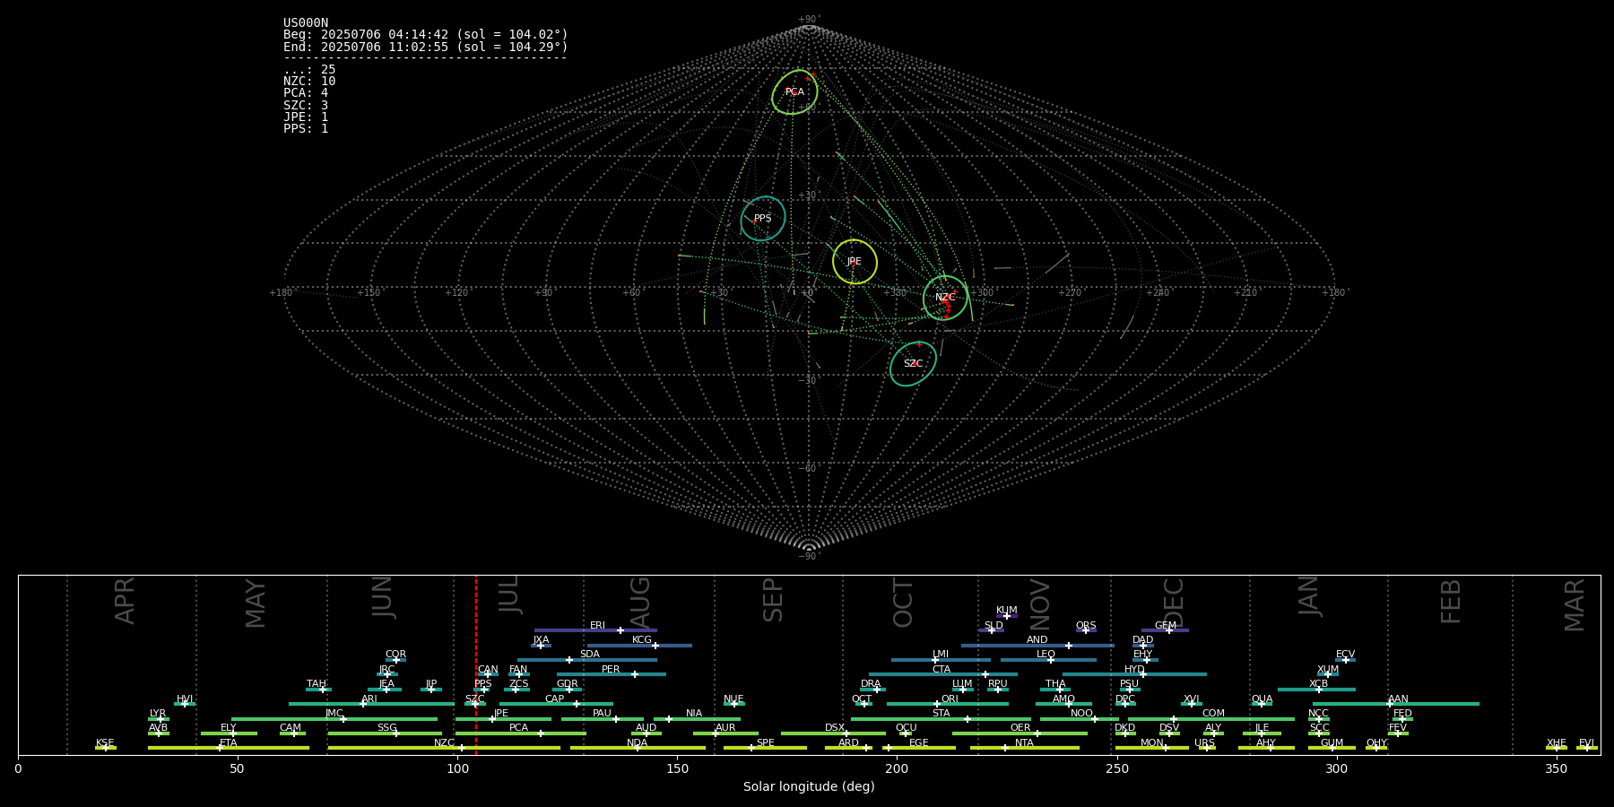Screen dimensions: 1614x807
Task: Click the JPE radiant circle
Action: 855,261
